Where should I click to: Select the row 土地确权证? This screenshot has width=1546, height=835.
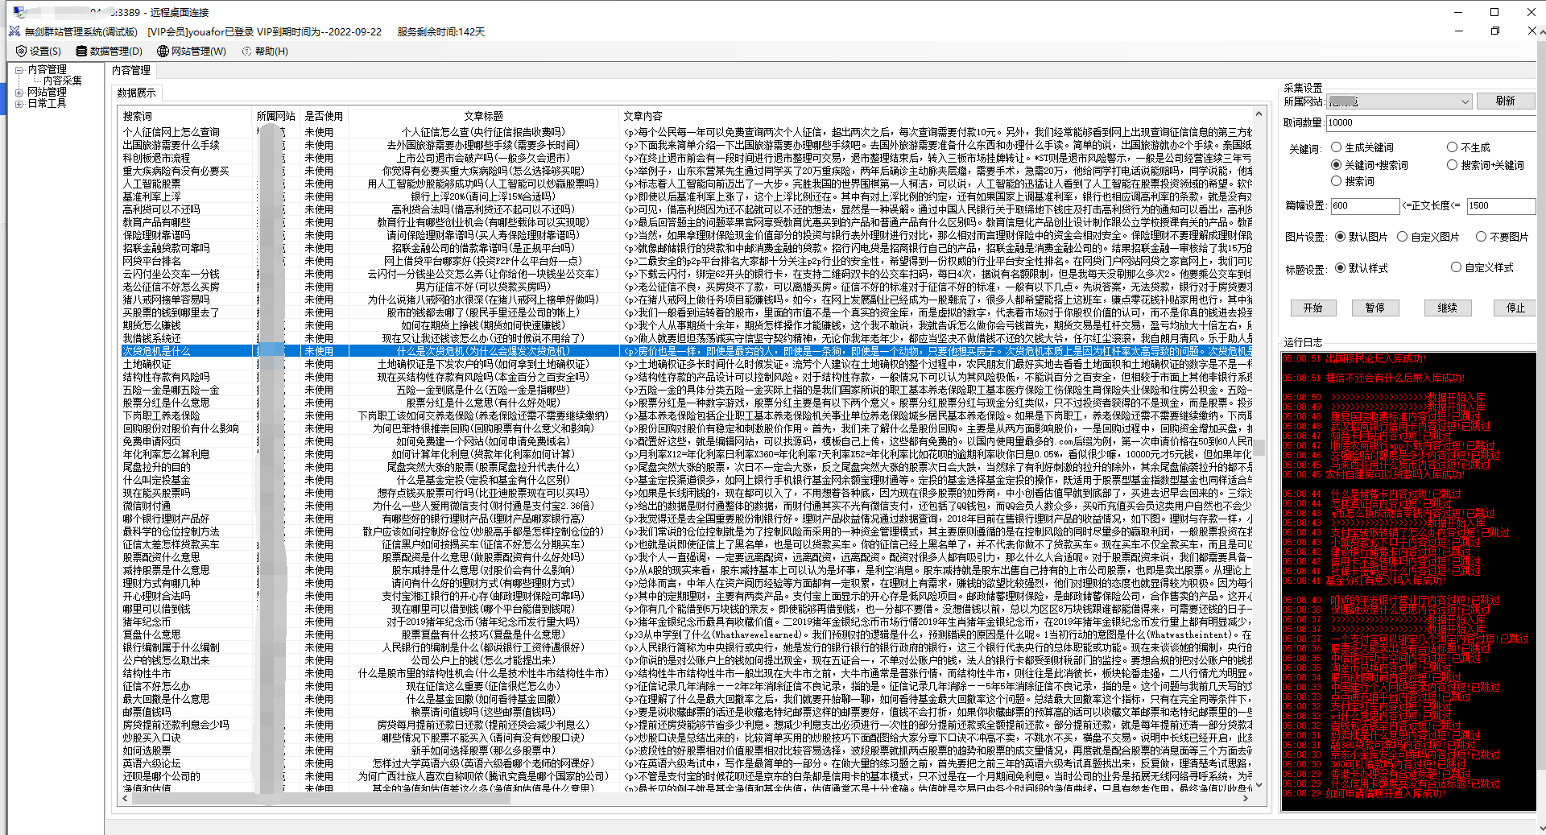point(684,364)
